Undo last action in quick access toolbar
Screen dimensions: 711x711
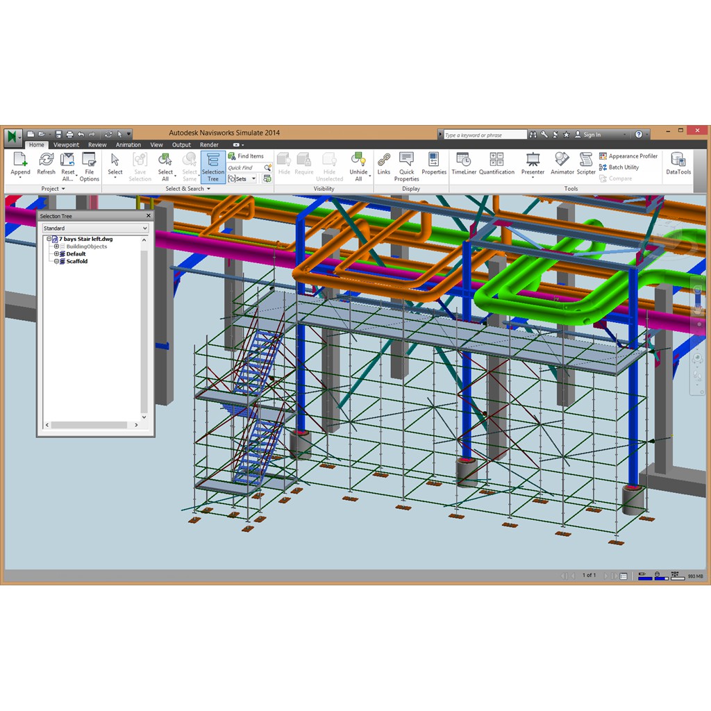tap(81, 134)
